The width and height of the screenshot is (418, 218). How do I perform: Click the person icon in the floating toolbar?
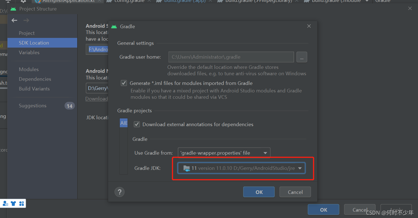click(5, 204)
